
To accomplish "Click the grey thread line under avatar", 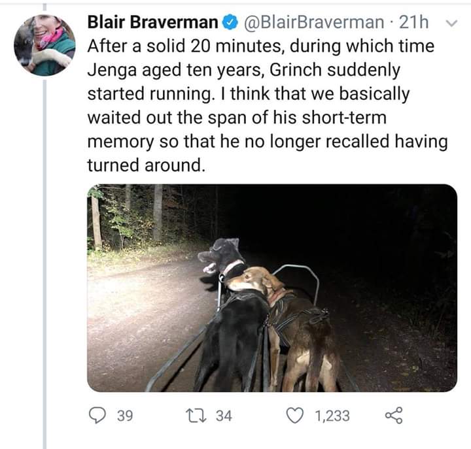I will pyautogui.click(x=44, y=261).
